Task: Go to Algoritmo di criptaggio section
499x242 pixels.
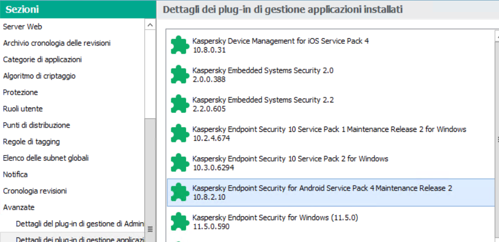Action: pos(39,76)
